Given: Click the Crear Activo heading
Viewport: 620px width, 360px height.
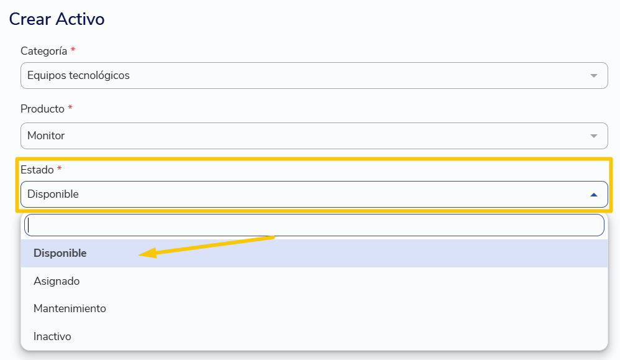Looking at the screenshot, I should (x=57, y=19).
